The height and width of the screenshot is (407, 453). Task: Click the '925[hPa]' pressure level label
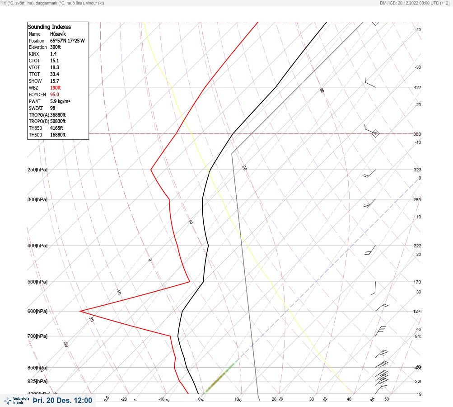point(37,381)
